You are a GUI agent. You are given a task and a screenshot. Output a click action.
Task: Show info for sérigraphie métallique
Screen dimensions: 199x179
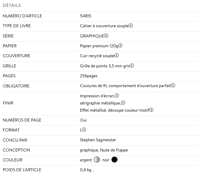[x=123, y=103]
